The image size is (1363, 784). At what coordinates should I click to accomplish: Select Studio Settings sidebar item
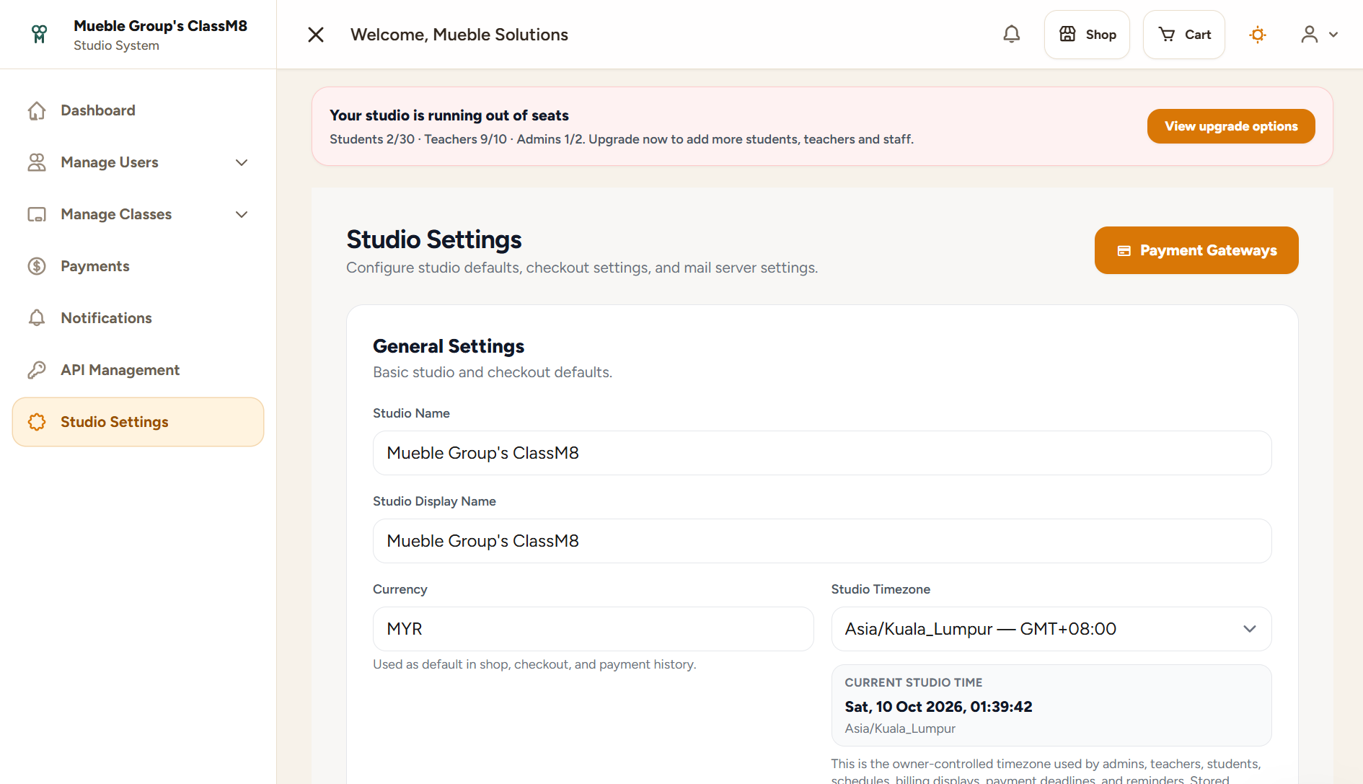[138, 422]
